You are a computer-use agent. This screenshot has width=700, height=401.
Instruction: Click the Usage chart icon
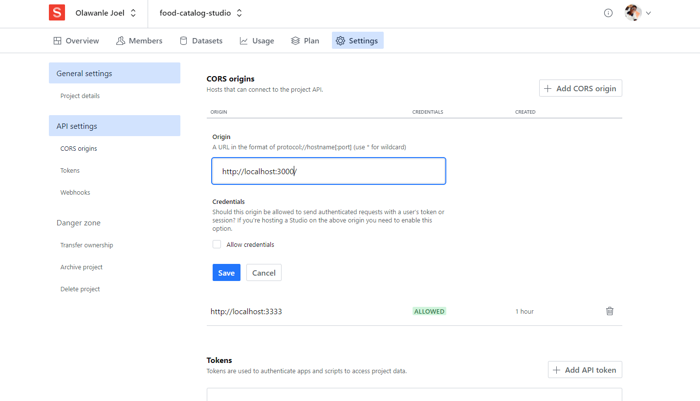tap(243, 40)
